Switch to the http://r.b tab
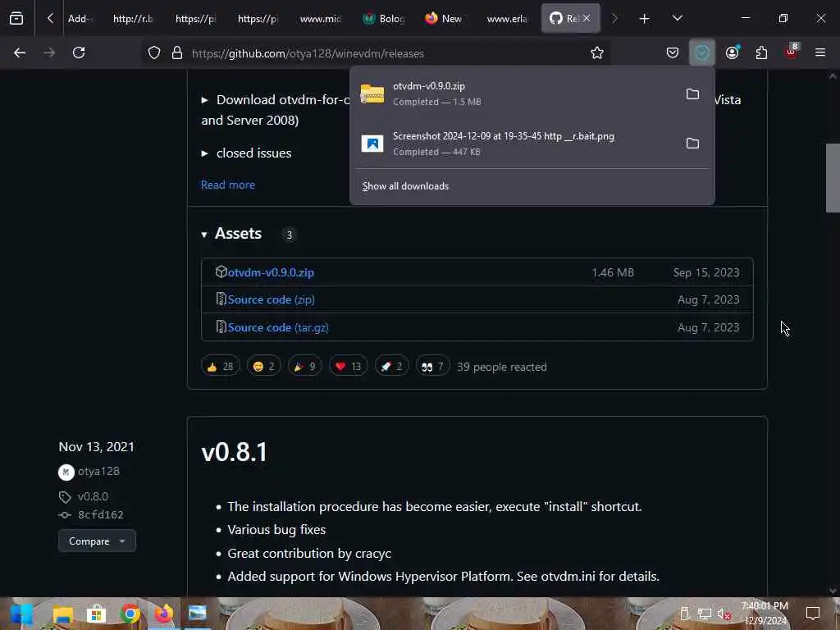Image resolution: width=840 pixels, height=630 pixels. click(x=133, y=18)
